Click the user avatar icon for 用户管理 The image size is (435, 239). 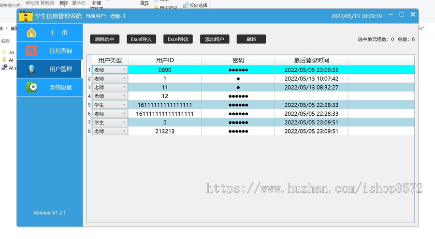[x=31, y=69]
